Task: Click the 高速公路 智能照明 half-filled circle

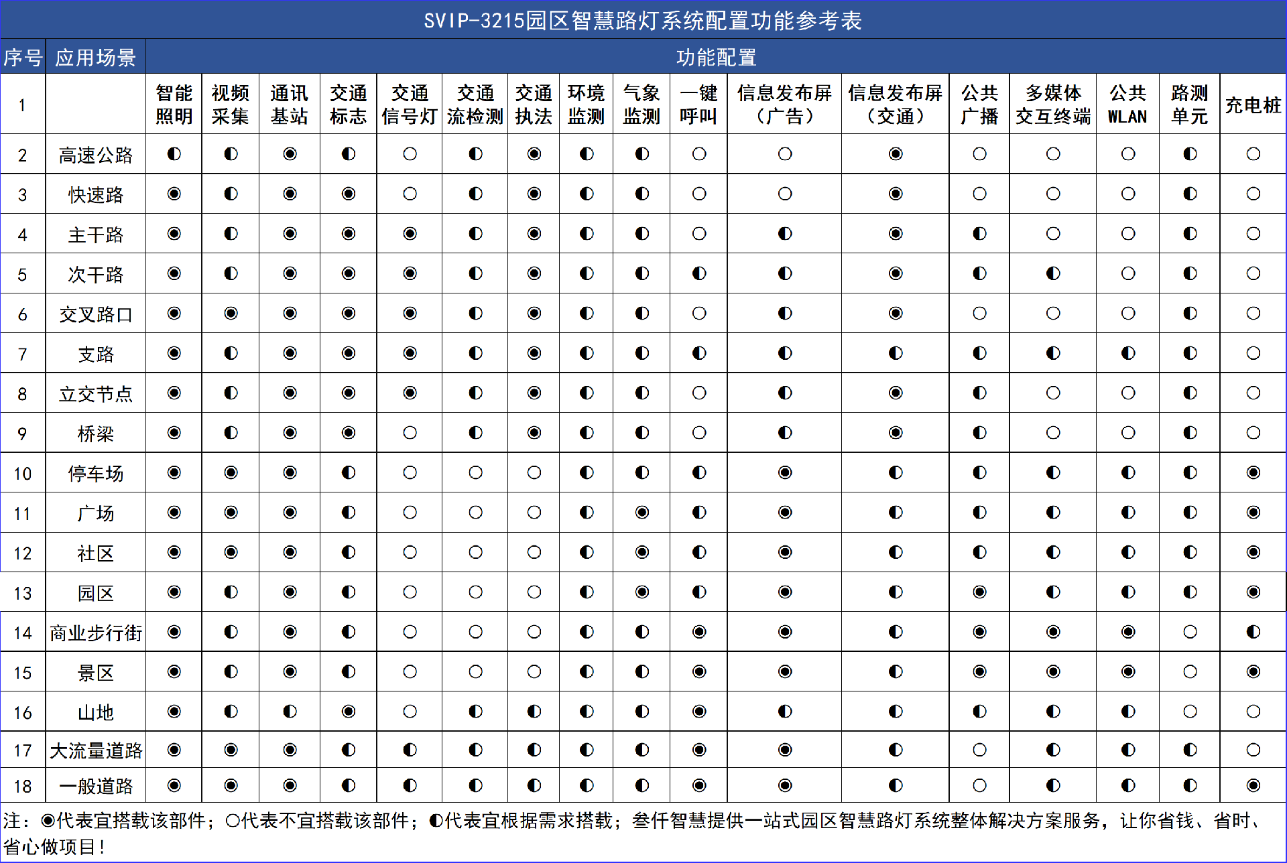Action: (x=174, y=154)
